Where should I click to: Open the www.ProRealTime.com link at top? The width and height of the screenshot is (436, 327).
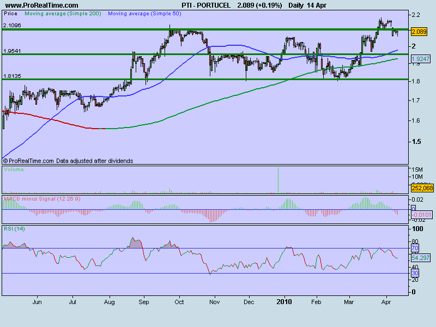click(41, 5)
